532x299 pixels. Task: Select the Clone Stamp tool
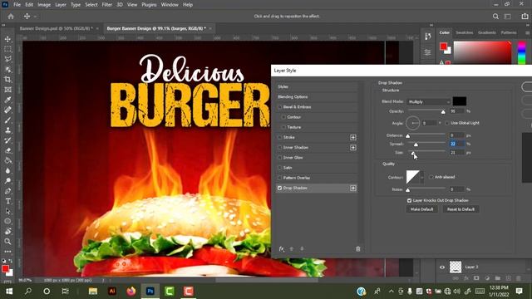click(x=7, y=130)
